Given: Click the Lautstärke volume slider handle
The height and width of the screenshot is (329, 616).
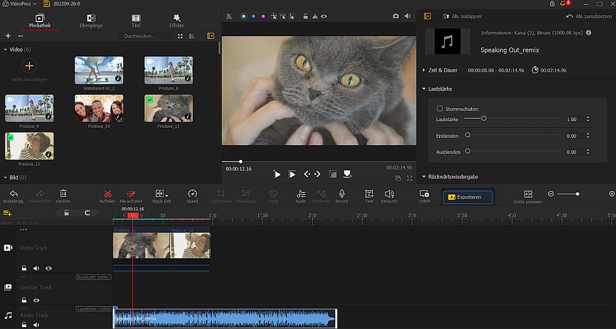Looking at the screenshot, I should [x=484, y=119].
